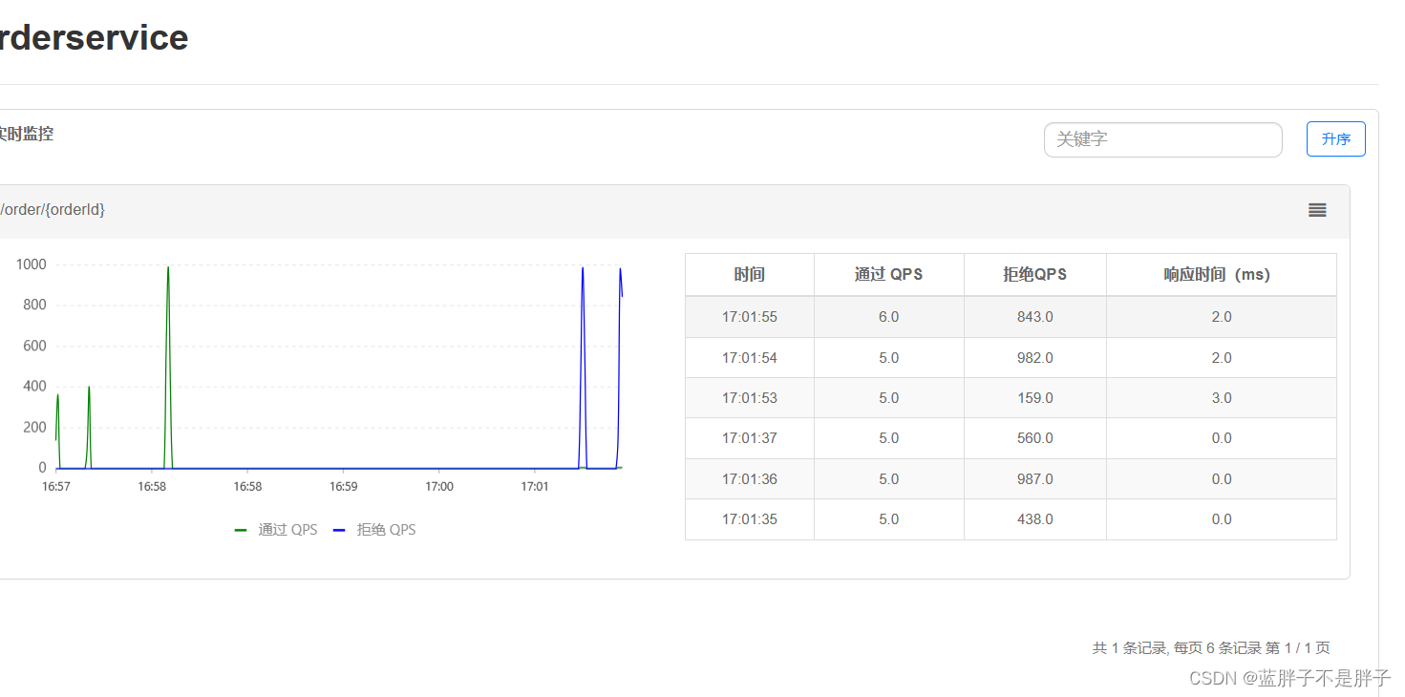Select the 17:01:54 time cell
Viewport: 1405px width, 697px height.
750,358
